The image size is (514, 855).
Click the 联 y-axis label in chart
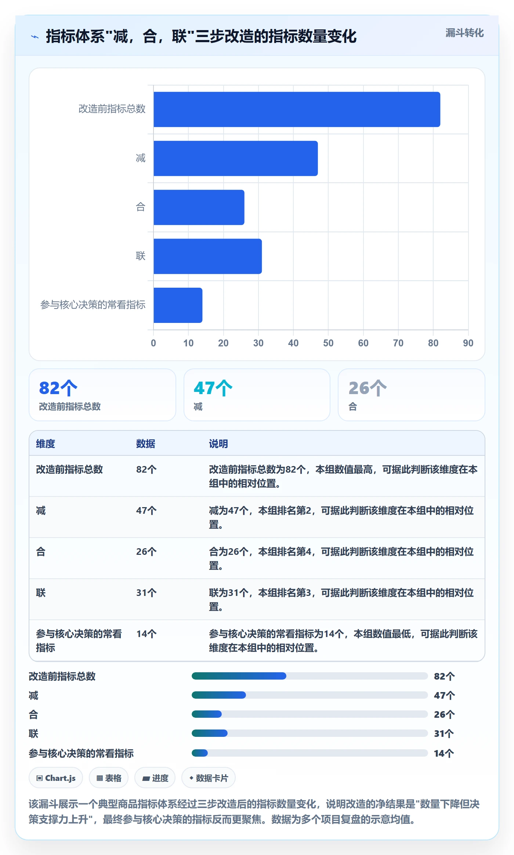pyautogui.click(x=141, y=256)
